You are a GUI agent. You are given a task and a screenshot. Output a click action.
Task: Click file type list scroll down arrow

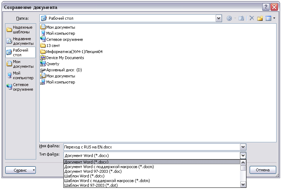243,185
